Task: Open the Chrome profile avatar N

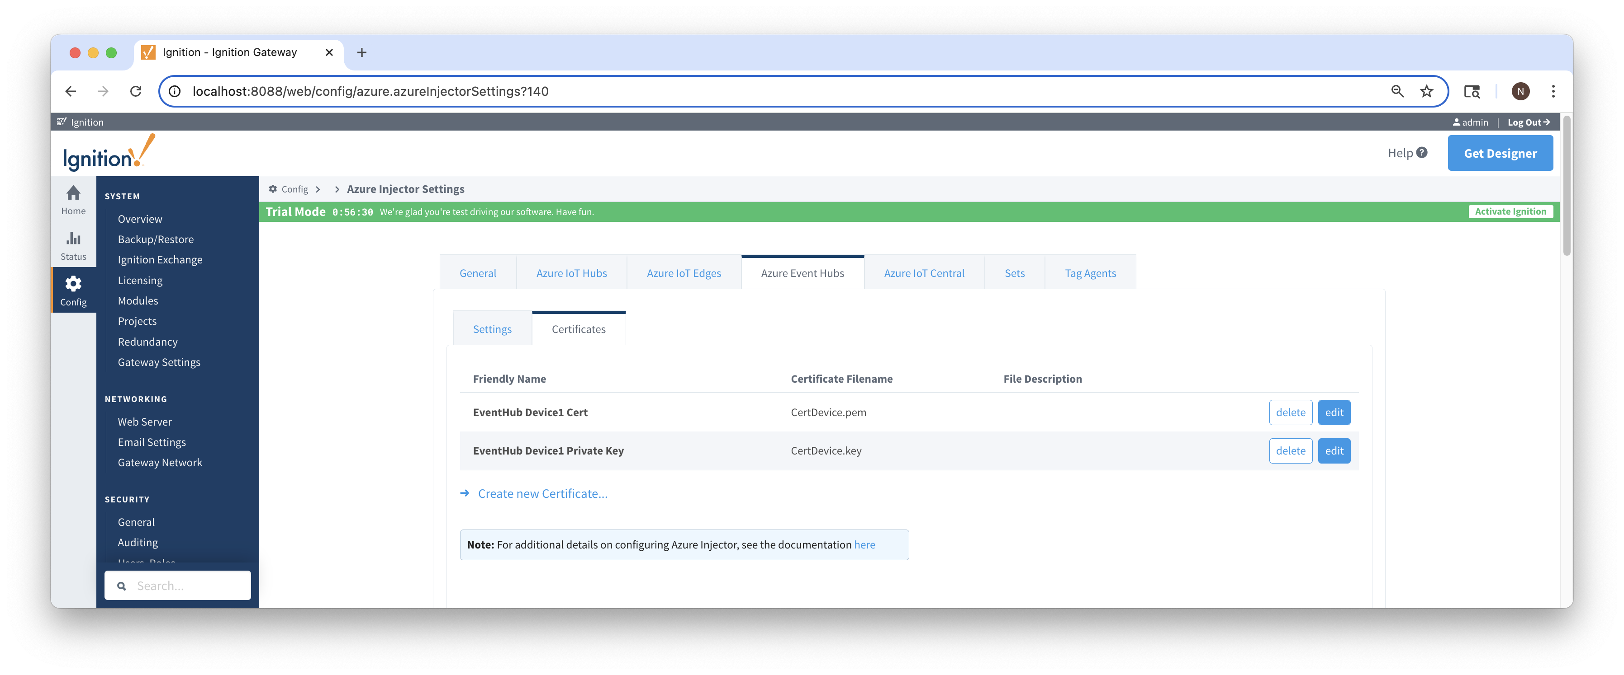Action: pyautogui.click(x=1520, y=91)
